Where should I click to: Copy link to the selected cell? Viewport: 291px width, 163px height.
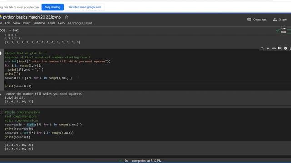[x=274, y=48]
